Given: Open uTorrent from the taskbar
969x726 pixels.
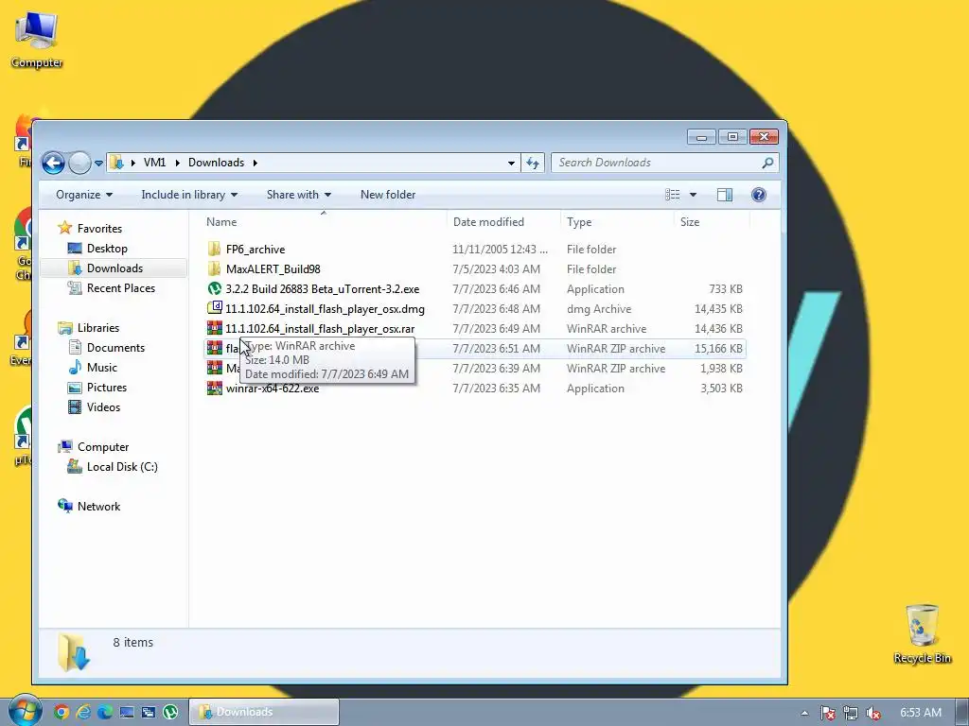Looking at the screenshot, I should (x=170, y=712).
